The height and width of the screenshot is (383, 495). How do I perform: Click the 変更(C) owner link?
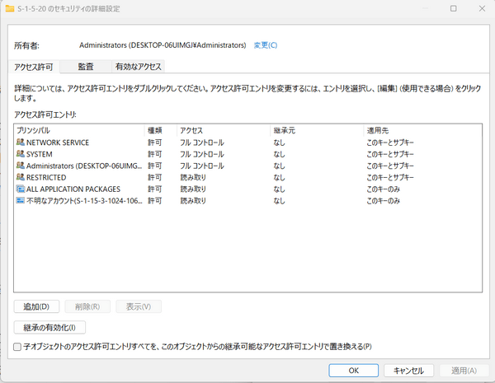tap(266, 45)
